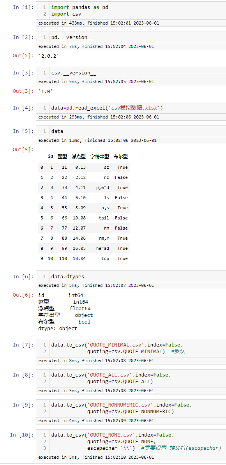The width and height of the screenshot is (226, 465).
Task: Click the Out[3] prompt label
Action: (23, 91)
